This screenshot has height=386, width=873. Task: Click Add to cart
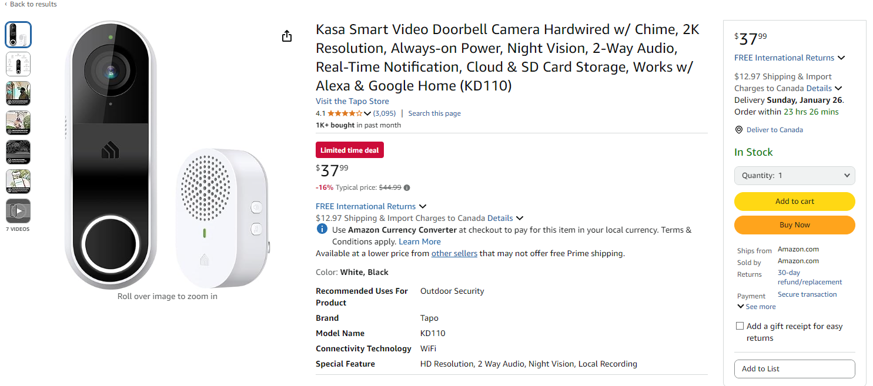tap(794, 201)
